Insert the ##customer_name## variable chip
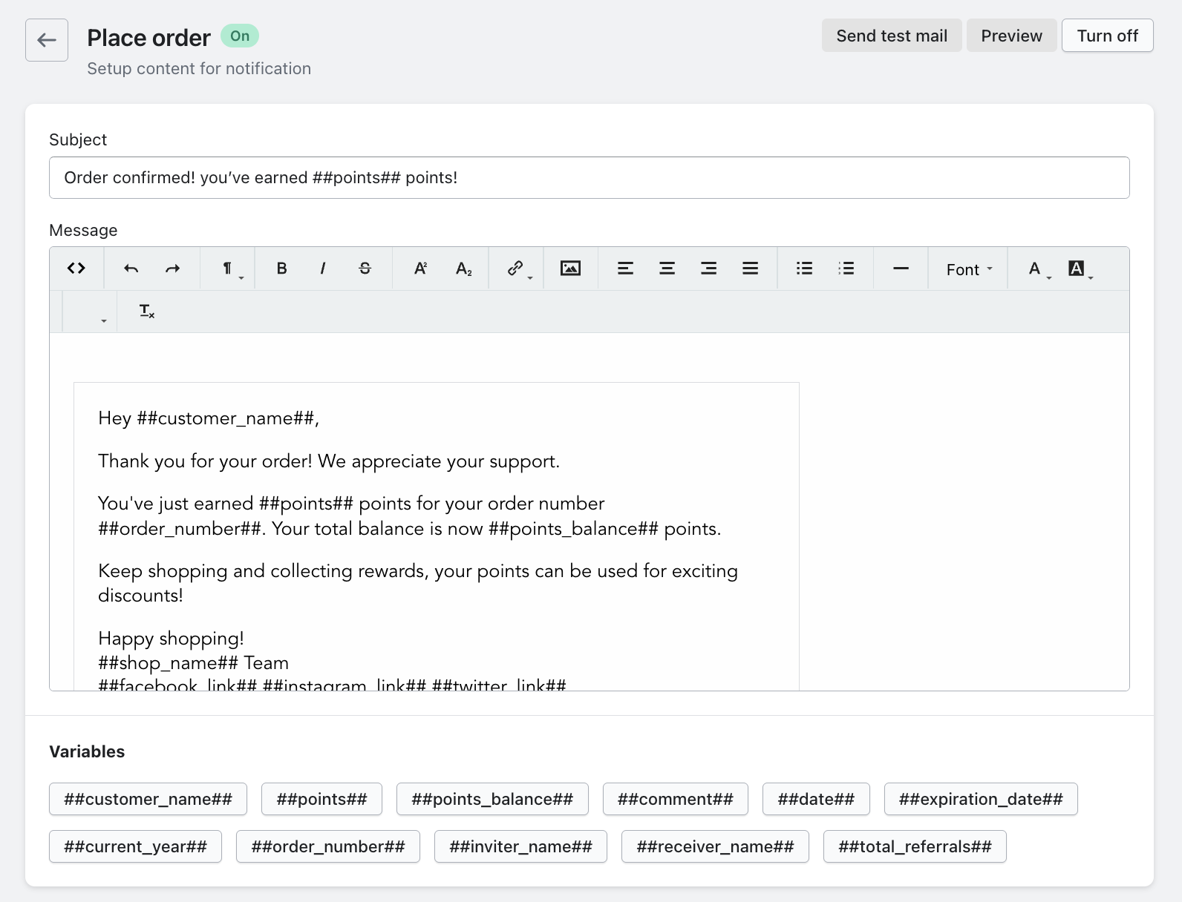The image size is (1182, 902). (x=148, y=799)
